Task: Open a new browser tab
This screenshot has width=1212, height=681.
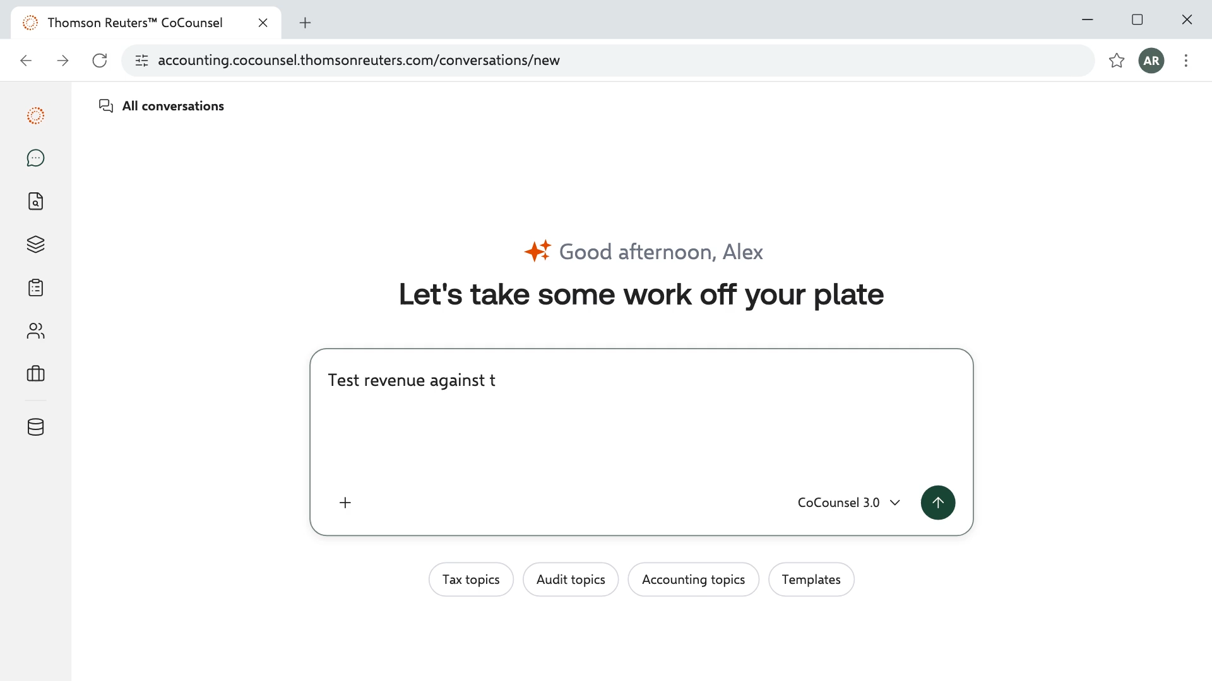Action: [305, 23]
